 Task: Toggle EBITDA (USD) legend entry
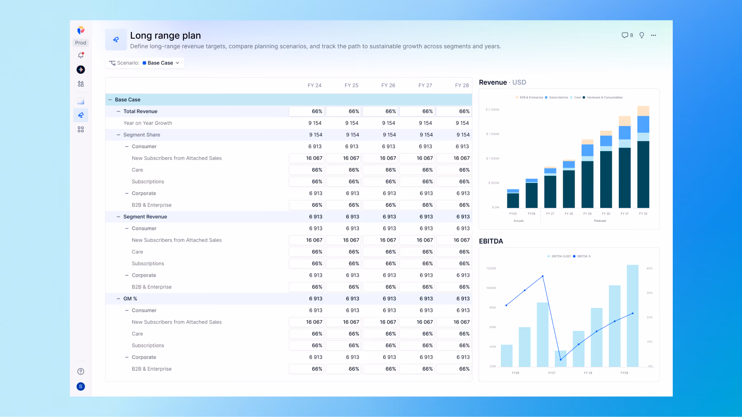[x=559, y=256]
